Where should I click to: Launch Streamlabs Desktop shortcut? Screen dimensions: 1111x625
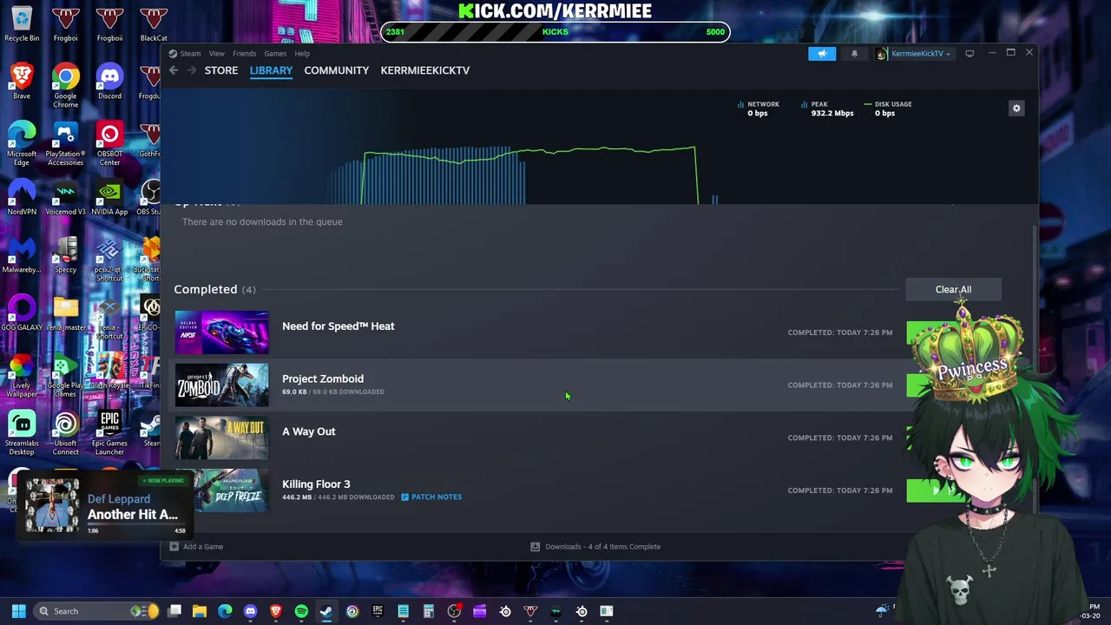tap(22, 433)
